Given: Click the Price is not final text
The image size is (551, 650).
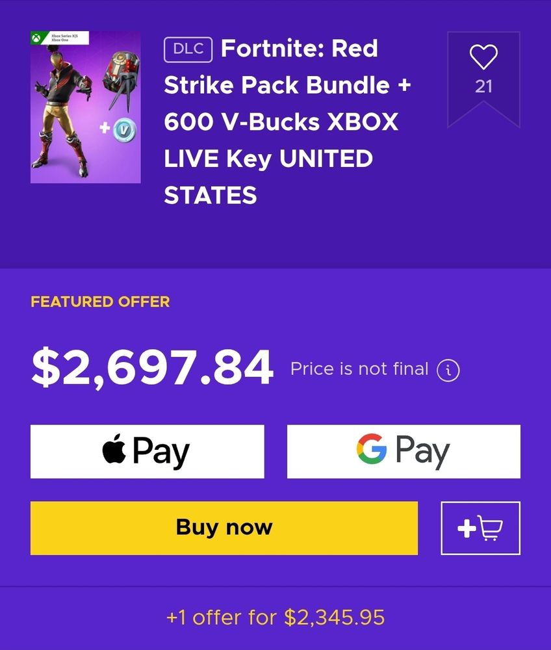Looking at the screenshot, I should tap(359, 369).
